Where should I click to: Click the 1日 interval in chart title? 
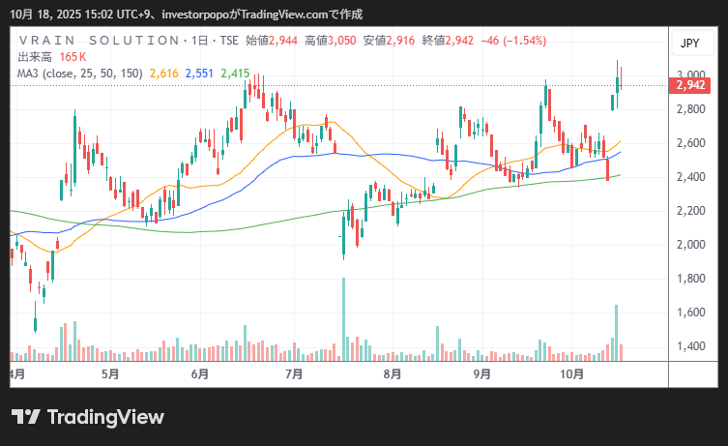tap(199, 41)
